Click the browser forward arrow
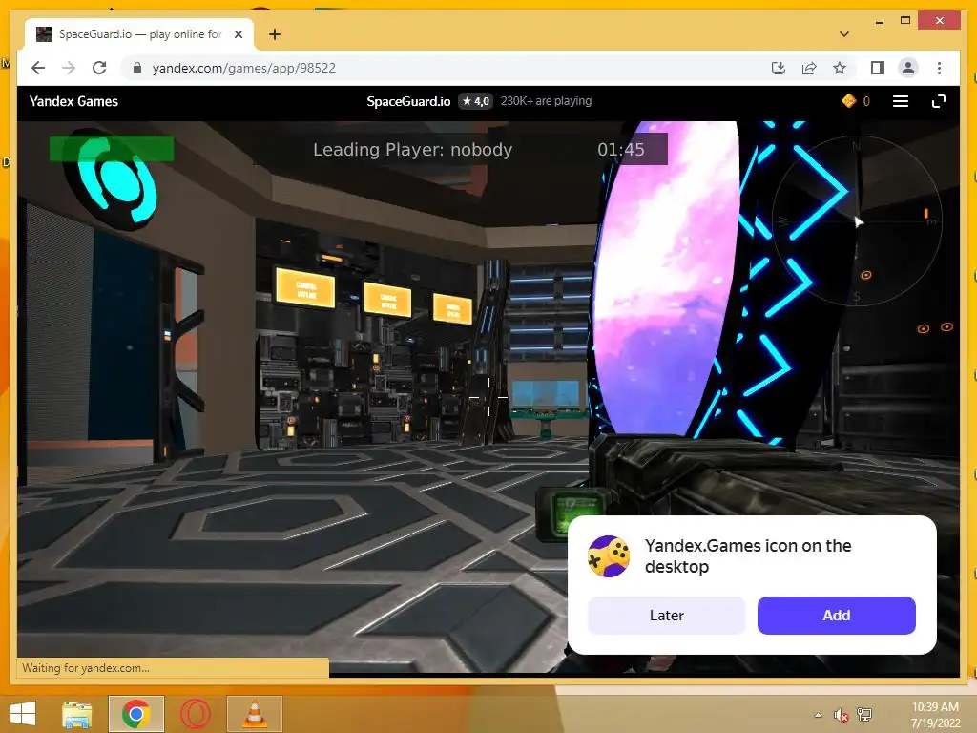 pyautogui.click(x=69, y=68)
